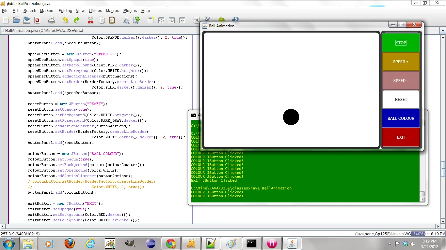
Task: Open the Utilities menu
Action: [95, 11]
